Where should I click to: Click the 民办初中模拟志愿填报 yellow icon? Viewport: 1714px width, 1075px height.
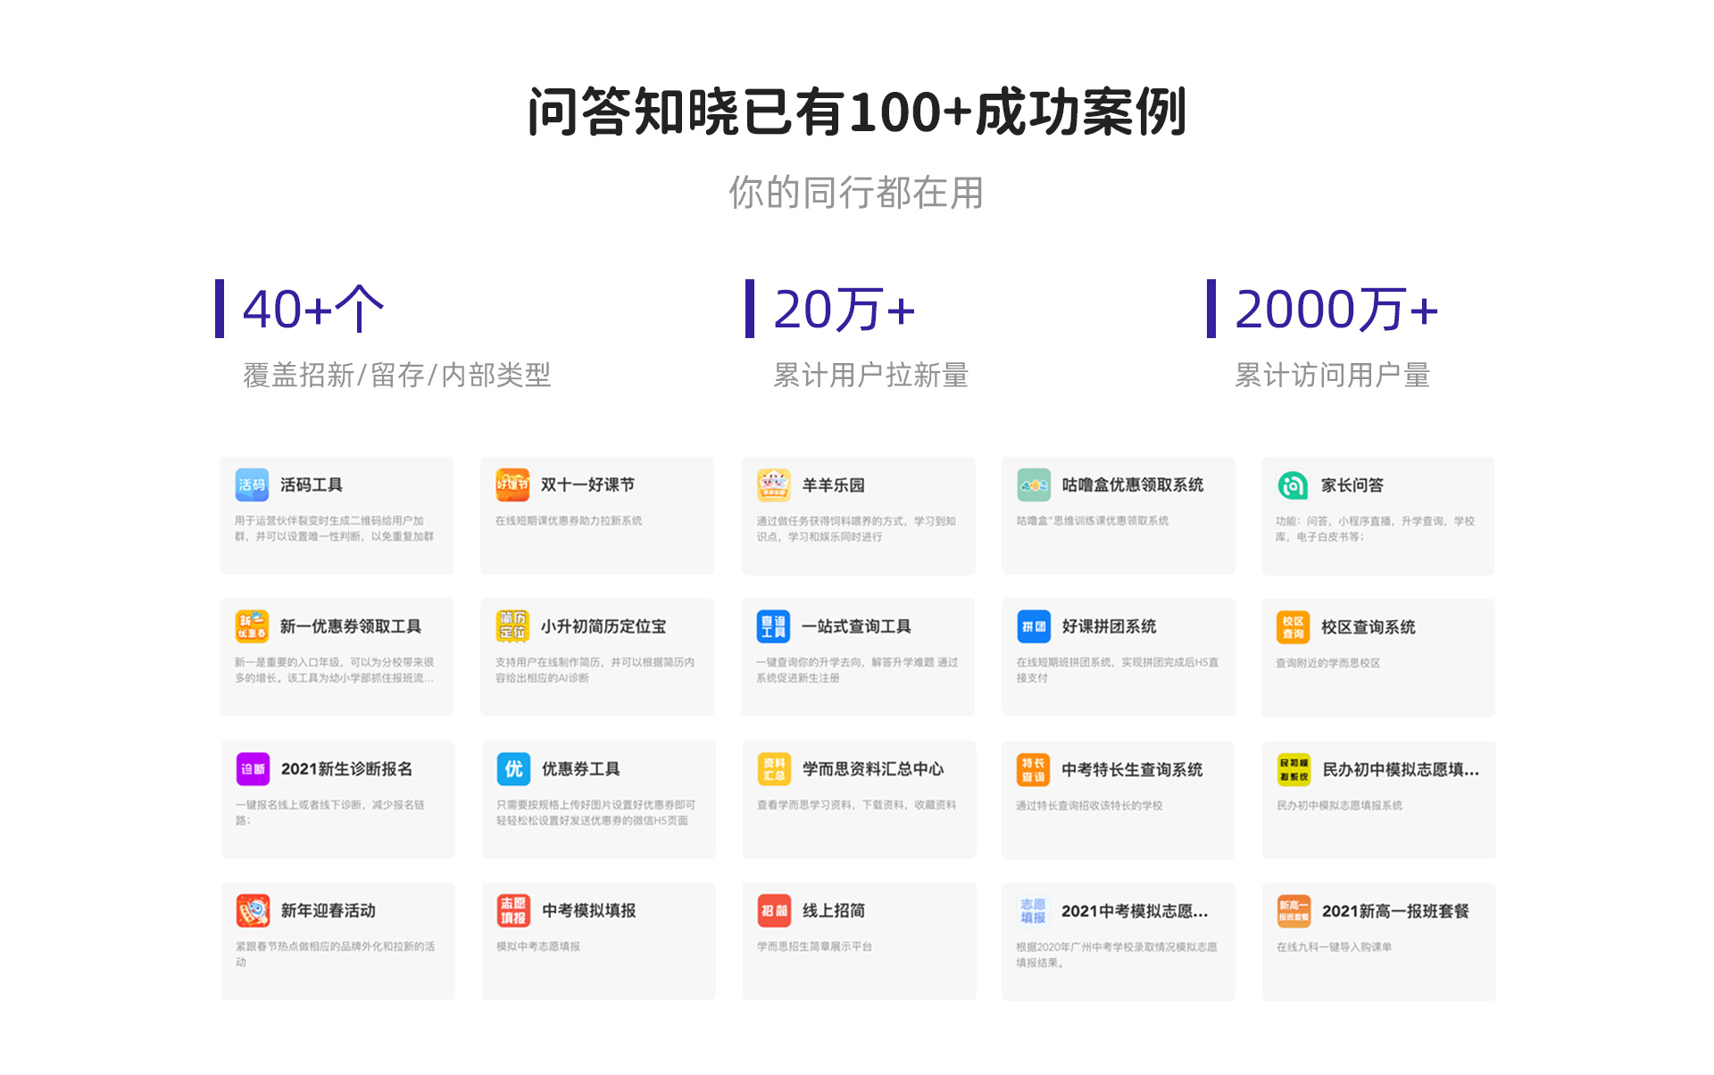pos(1294,769)
